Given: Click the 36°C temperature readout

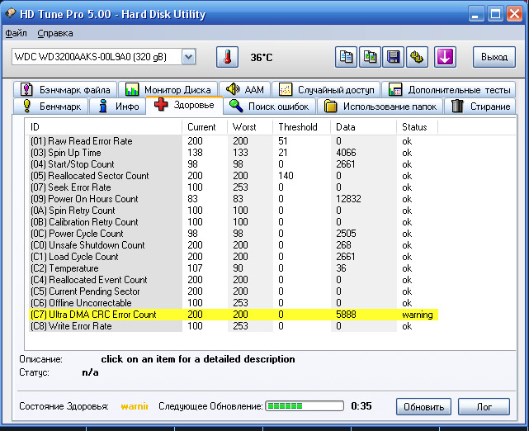Looking at the screenshot, I should (262, 57).
